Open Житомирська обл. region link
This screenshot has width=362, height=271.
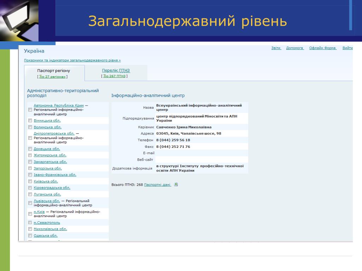point(50,155)
